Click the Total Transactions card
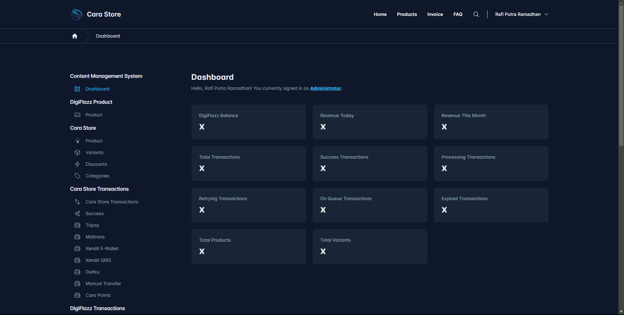Viewport: 624px width, 315px height. click(249, 164)
